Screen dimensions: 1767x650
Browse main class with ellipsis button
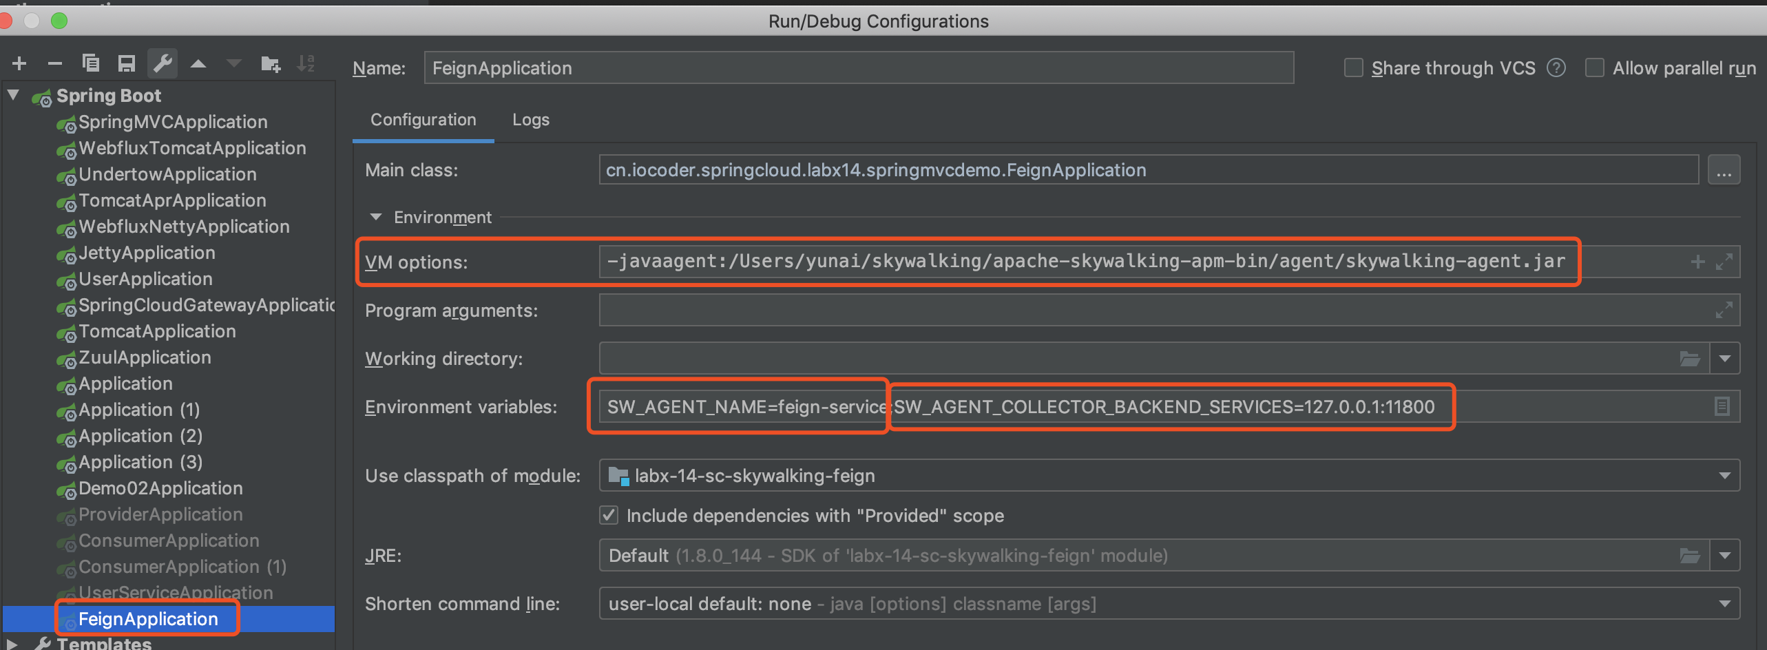(x=1724, y=170)
